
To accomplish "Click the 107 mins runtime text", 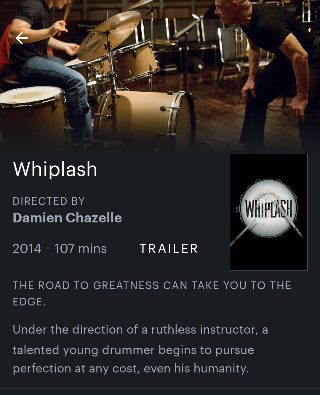I will pos(80,249).
